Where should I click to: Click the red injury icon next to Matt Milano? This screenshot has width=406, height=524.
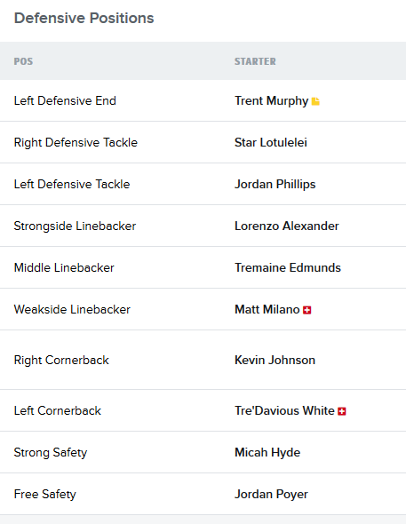pos(307,310)
